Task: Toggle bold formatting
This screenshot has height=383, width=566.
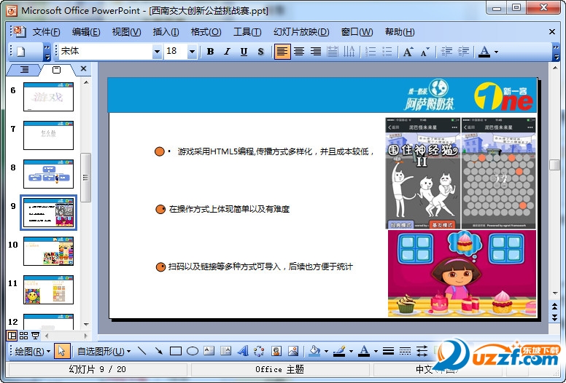Action: 211,52
